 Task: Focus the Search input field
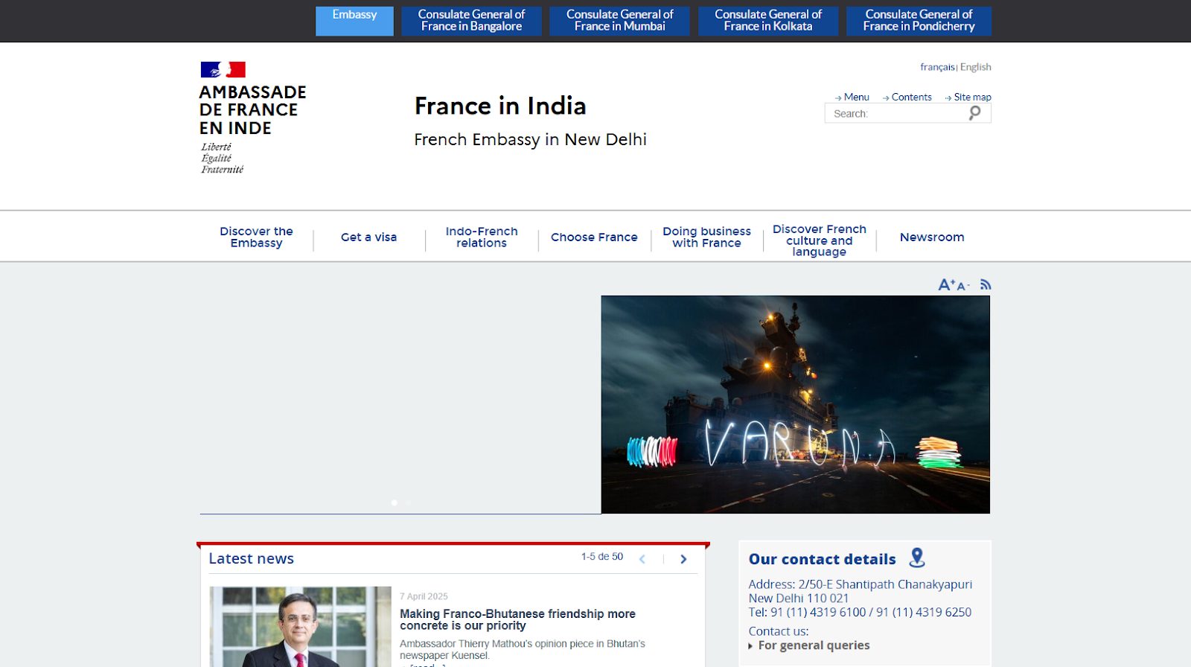[896, 113]
